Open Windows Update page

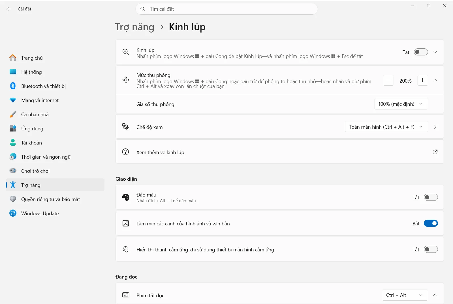coord(55,213)
